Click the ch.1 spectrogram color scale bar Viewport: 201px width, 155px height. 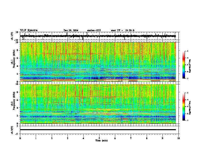click(x=184, y=65)
